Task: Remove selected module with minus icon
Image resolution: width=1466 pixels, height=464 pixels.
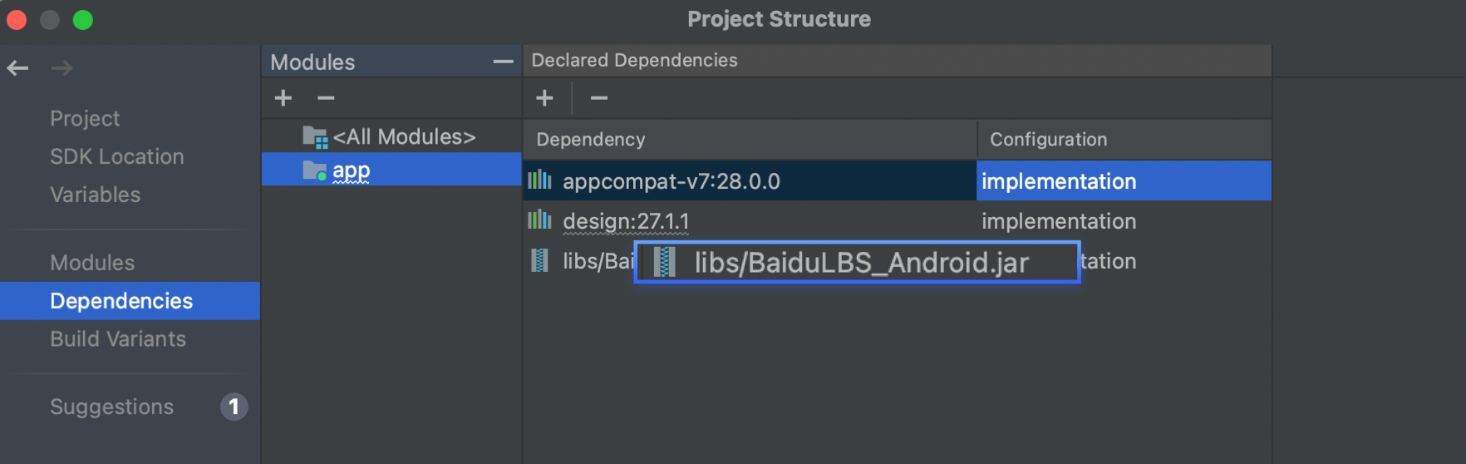Action: [x=326, y=98]
